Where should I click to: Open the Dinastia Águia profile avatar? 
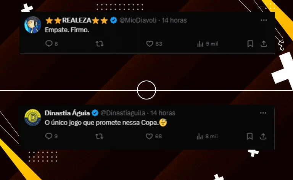coord(33,117)
